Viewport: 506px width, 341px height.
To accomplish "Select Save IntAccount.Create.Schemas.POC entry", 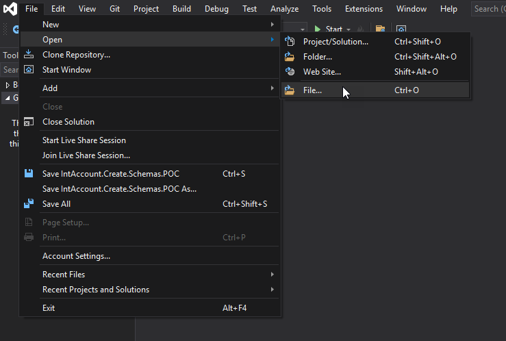I will [x=150, y=173].
